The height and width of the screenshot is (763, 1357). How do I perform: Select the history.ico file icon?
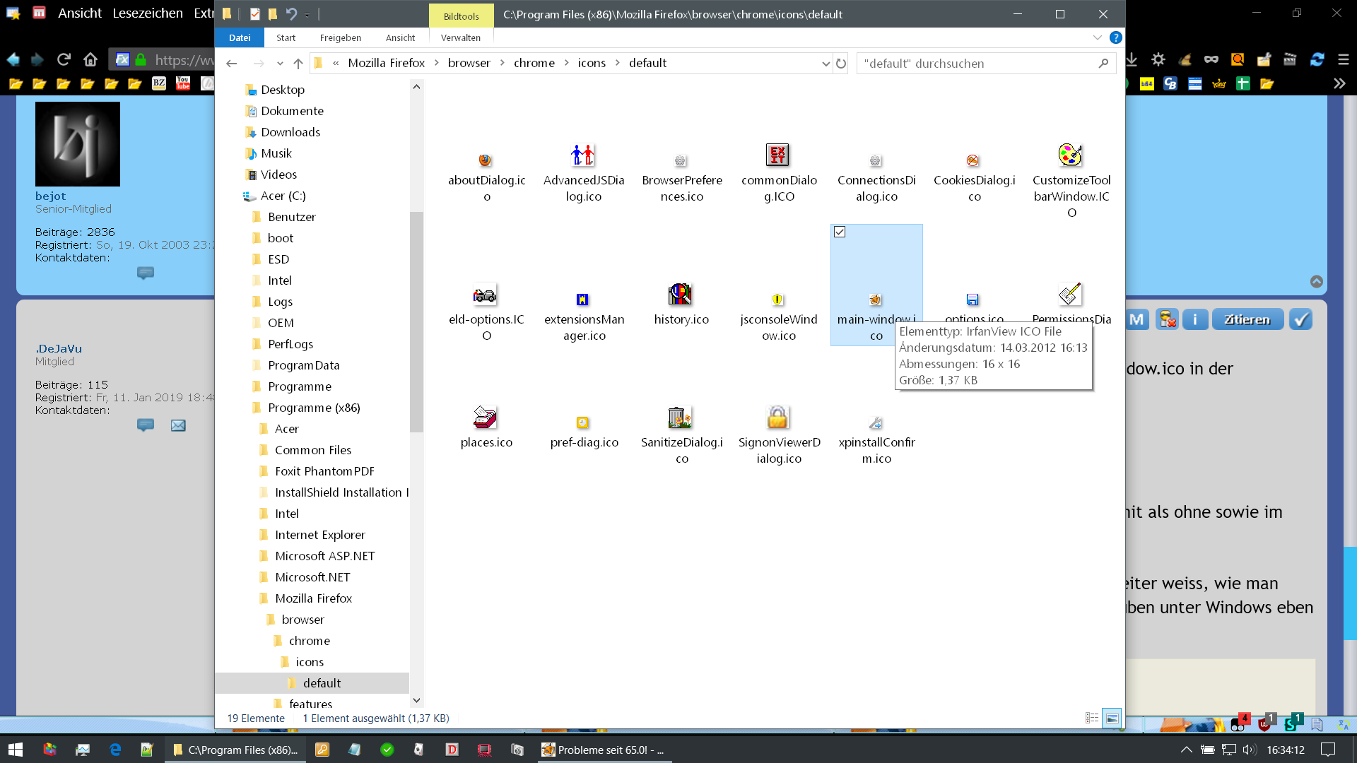point(680,294)
